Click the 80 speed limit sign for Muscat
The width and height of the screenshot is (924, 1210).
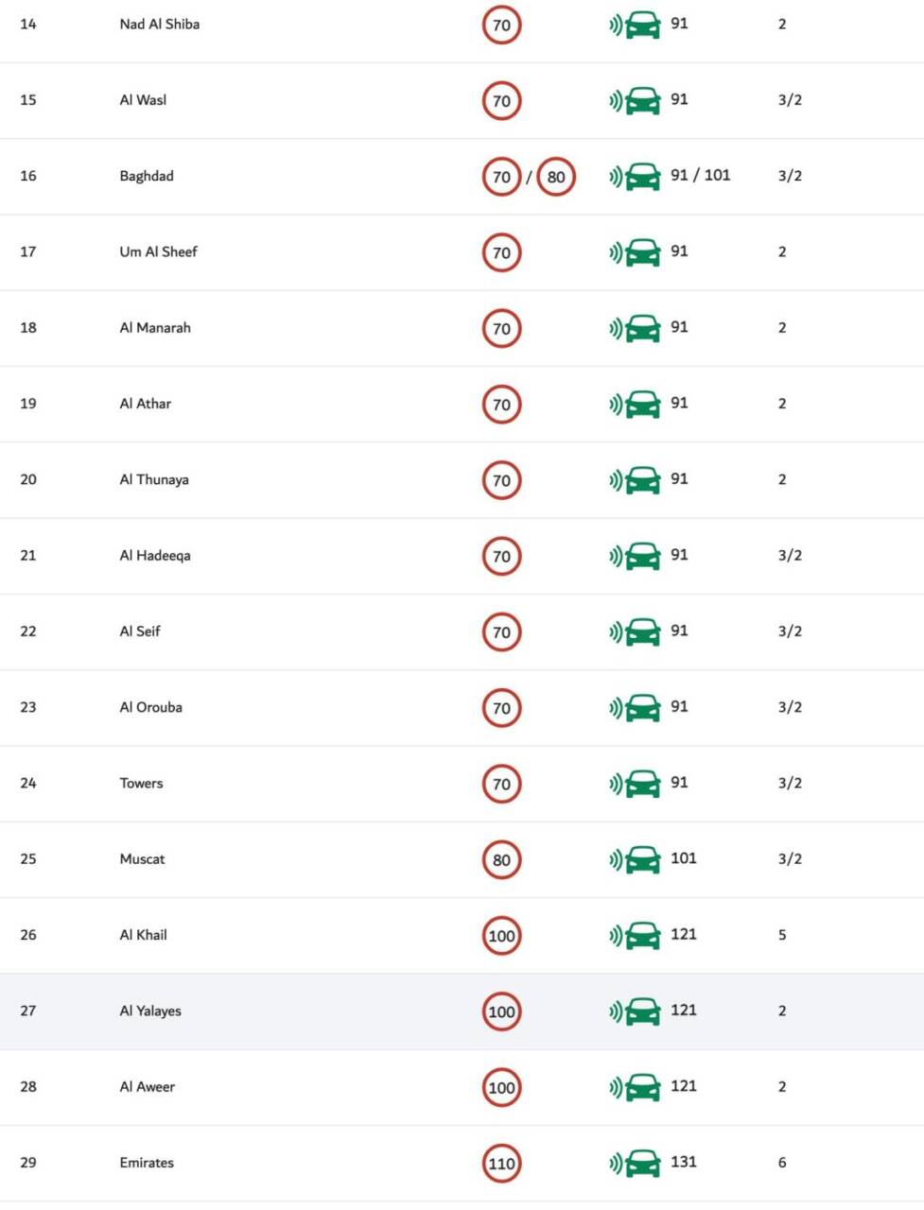coord(501,860)
